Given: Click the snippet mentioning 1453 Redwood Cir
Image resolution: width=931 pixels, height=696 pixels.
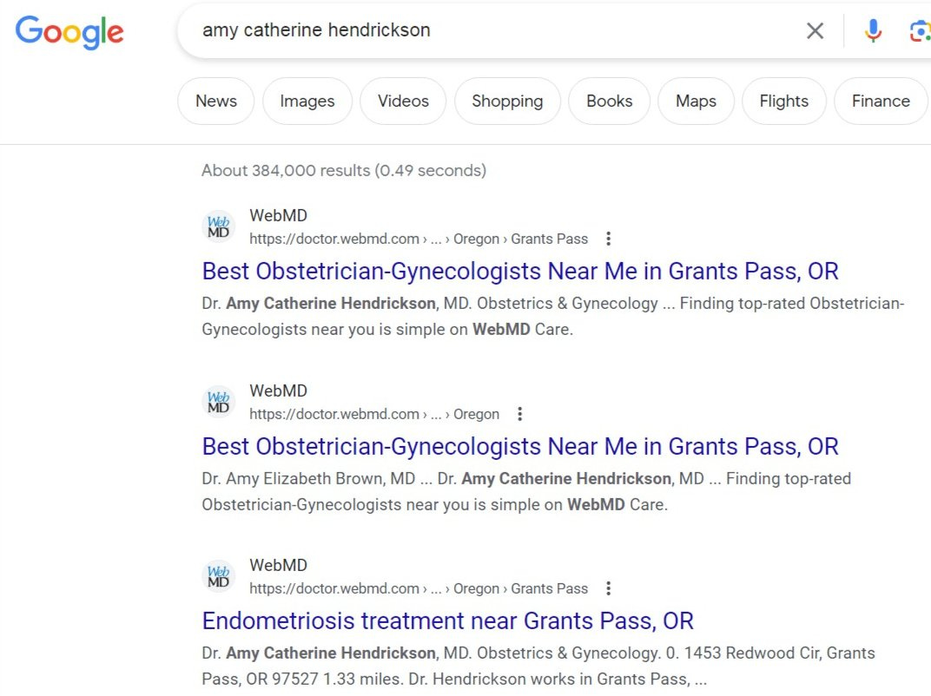Looking at the screenshot, I should pos(538,666).
